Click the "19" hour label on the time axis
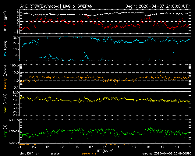This screenshot has width=195, height=156. coord(177,147)
